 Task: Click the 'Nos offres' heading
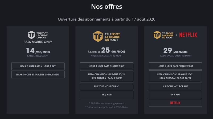click(106, 7)
